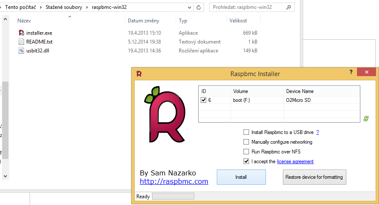The image size is (379, 205).
Task: Click the boot (F:) volume cell
Action: pyautogui.click(x=241, y=100)
